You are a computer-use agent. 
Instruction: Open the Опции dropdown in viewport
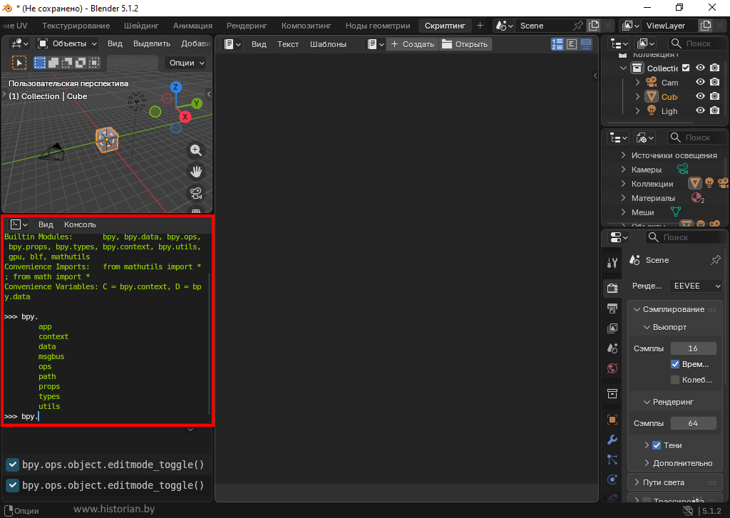[x=185, y=63]
